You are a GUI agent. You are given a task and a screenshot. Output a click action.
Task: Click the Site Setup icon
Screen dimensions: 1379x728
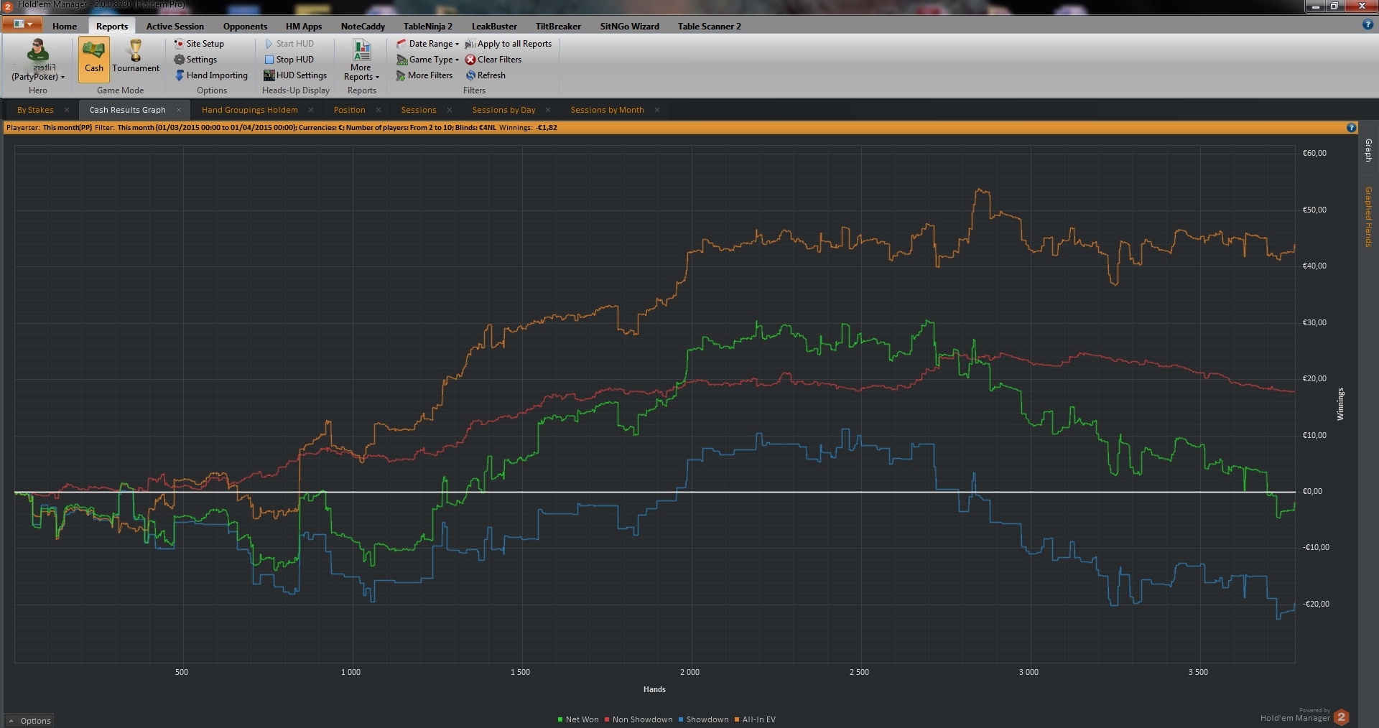pos(179,44)
